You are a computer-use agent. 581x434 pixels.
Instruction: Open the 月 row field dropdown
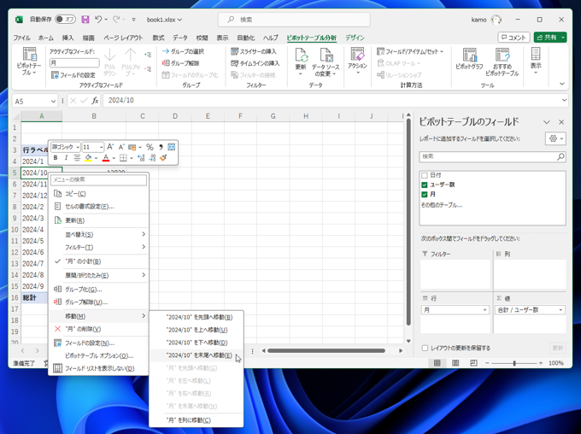pos(485,310)
